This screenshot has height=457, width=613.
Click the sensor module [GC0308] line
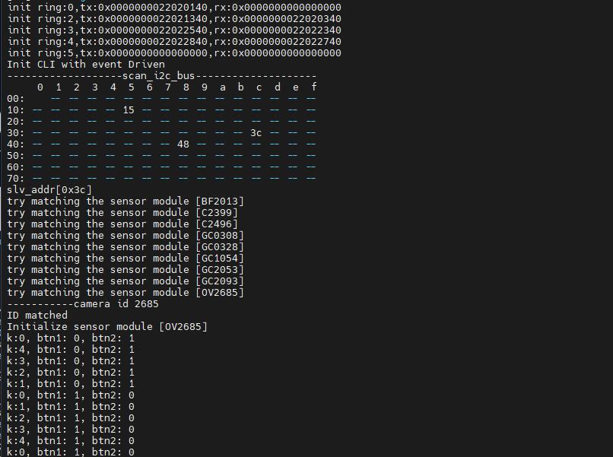pyautogui.click(x=125, y=235)
